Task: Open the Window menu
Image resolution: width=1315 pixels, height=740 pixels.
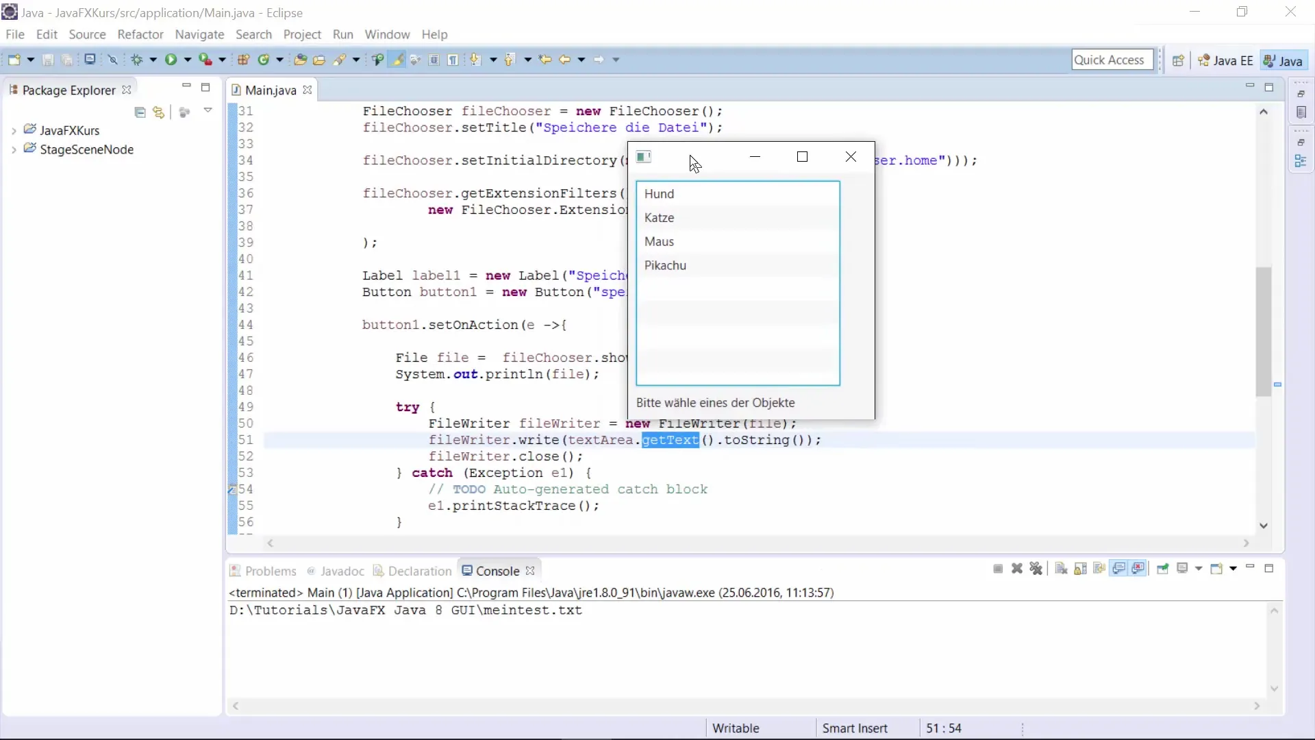Action: click(x=387, y=34)
